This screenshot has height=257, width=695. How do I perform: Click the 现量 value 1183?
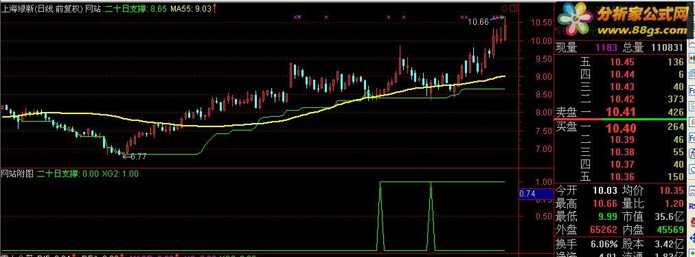606,48
